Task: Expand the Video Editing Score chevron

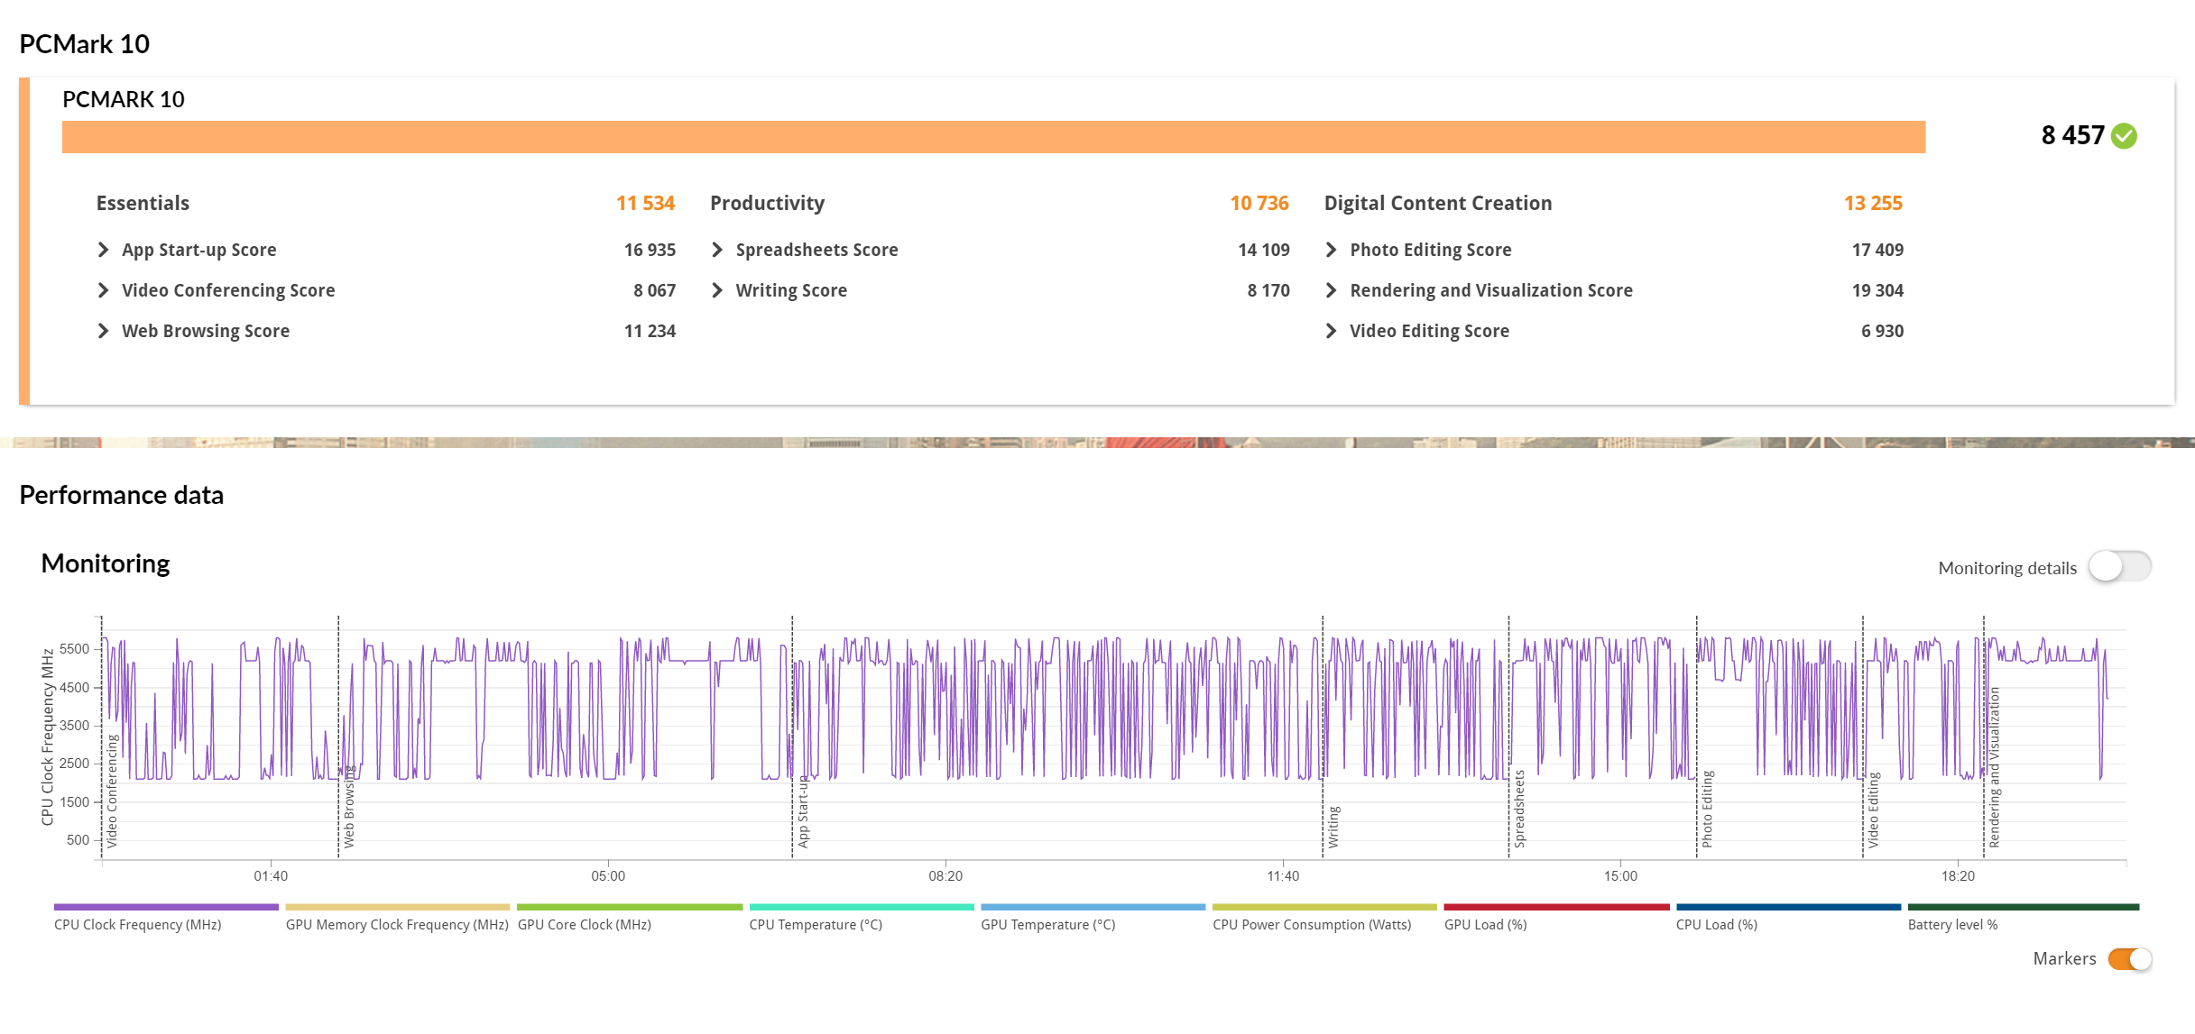Action: 1332,331
